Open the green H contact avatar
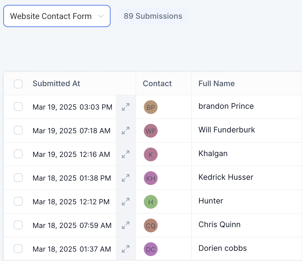Viewport: 302px width, 261px height. [151, 202]
